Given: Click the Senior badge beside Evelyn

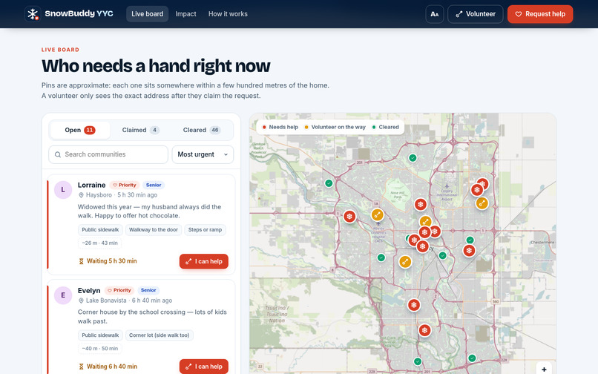Looking at the screenshot, I should click(148, 290).
